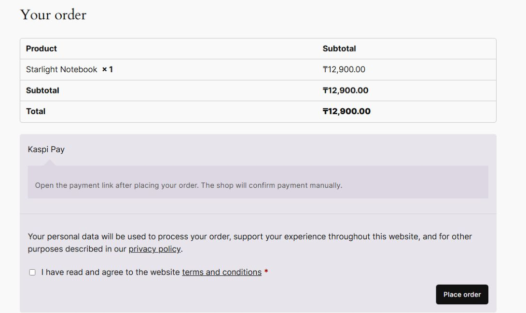
Task: Click the Total row label
Action: [36, 111]
